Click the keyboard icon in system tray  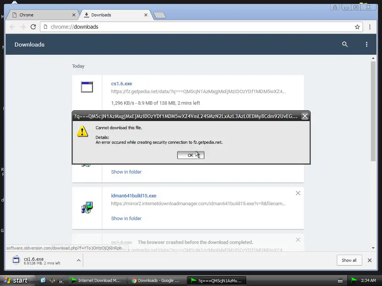340,281
